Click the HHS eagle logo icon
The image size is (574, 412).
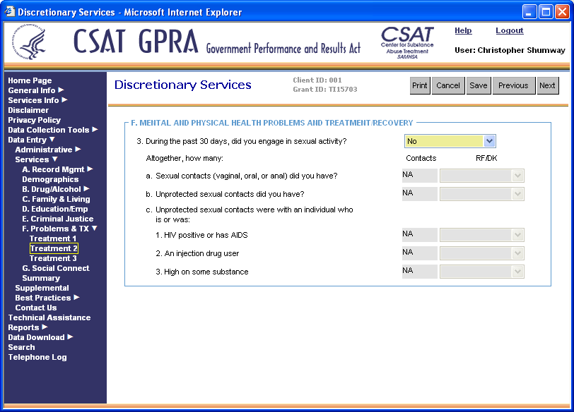pos(33,44)
